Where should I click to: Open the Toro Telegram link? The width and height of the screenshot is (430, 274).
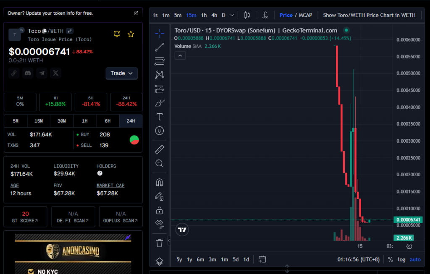(x=42, y=73)
